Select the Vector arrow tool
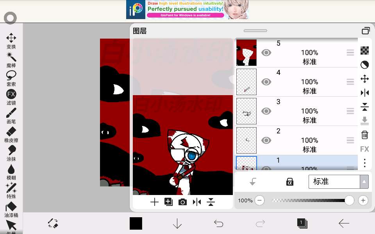The height and width of the screenshot is (234, 375). (x=11, y=226)
